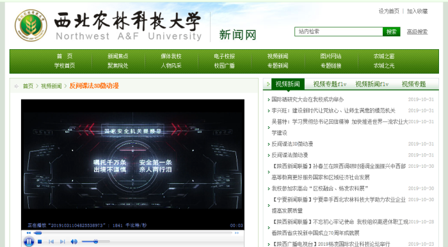Open the news item starting with 吴普特：学习贯彻
Screen dimensions: 448x247
340,127
